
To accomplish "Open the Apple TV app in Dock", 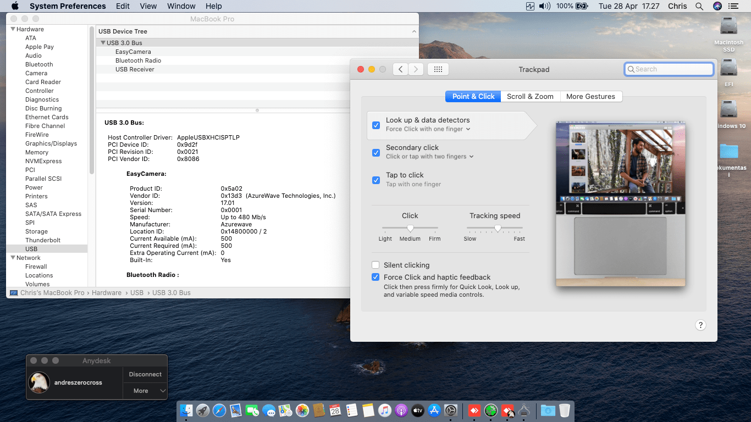I will point(418,410).
